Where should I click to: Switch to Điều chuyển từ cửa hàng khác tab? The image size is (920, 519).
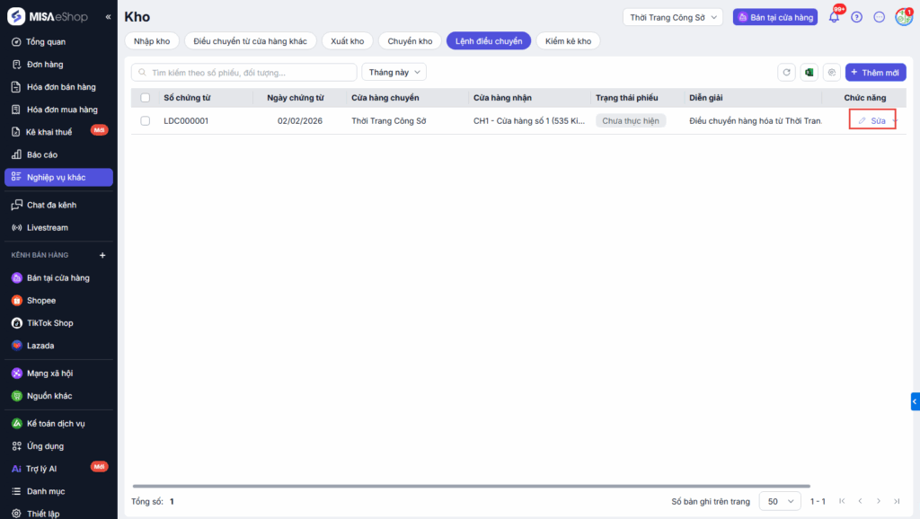click(250, 41)
